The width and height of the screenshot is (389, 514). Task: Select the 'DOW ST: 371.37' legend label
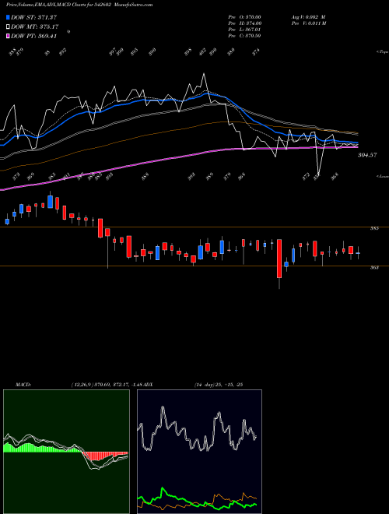tap(33, 17)
